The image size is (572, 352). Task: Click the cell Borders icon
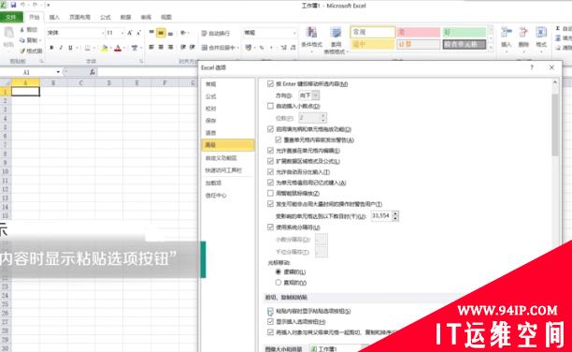[x=87, y=48]
